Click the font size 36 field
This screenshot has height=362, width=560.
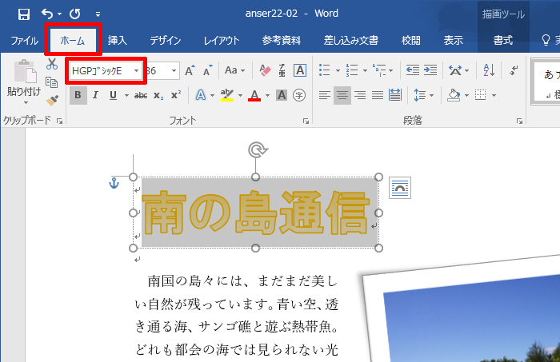click(x=157, y=71)
